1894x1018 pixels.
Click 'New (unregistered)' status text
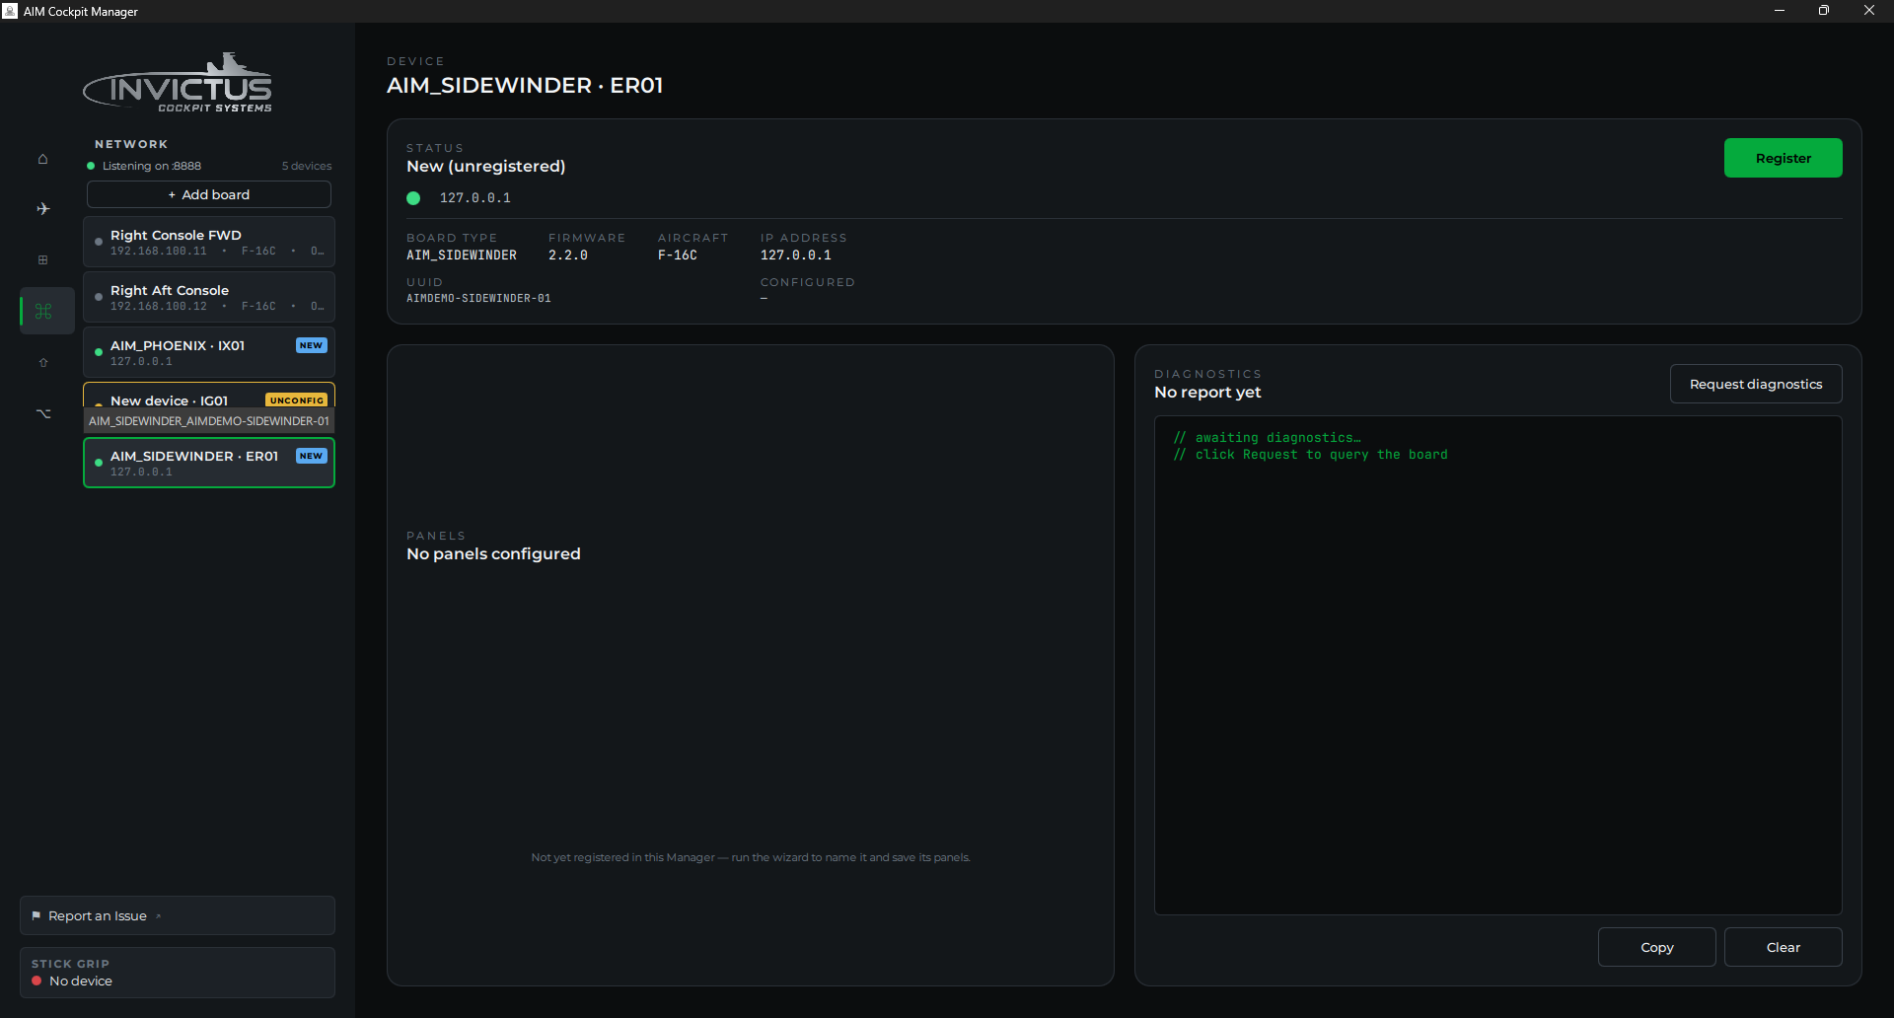(x=486, y=167)
